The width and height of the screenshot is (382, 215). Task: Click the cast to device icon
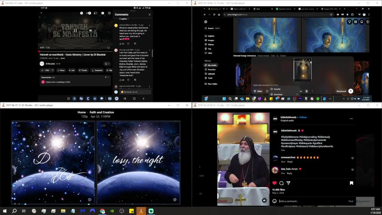pyautogui.click(x=95, y=13)
